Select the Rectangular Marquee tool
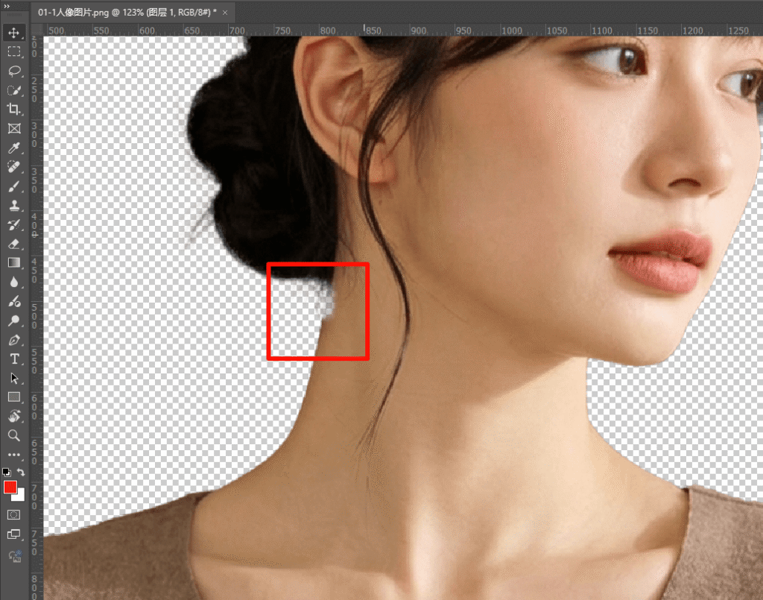 14,52
